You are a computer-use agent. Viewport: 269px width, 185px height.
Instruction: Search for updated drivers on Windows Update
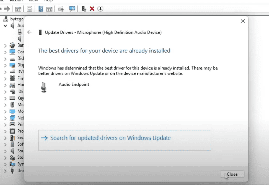(x=110, y=138)
